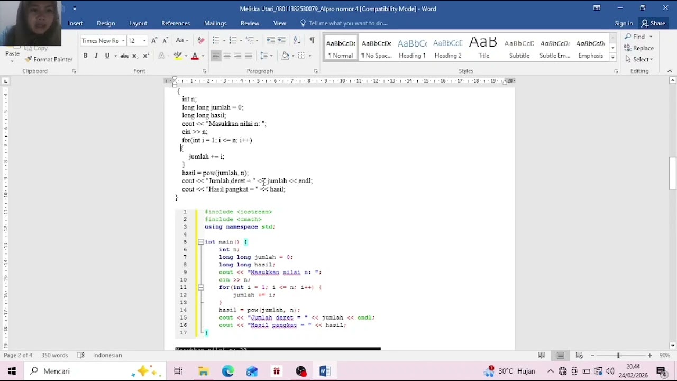Apply the No Spacing style
677x381 pixels.
click(x=377, y=48)
